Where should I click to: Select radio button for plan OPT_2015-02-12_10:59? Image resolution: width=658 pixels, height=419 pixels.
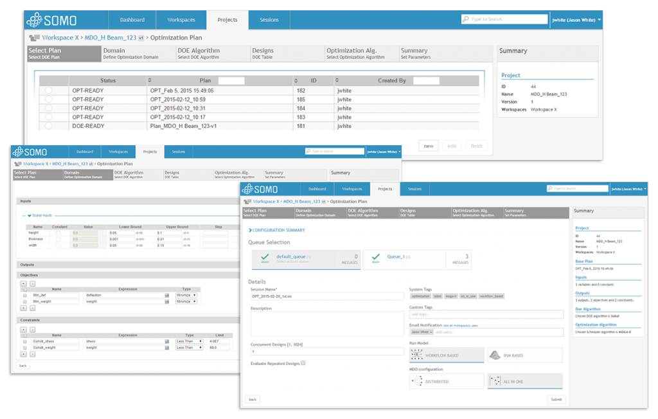[x=49, y=100]
